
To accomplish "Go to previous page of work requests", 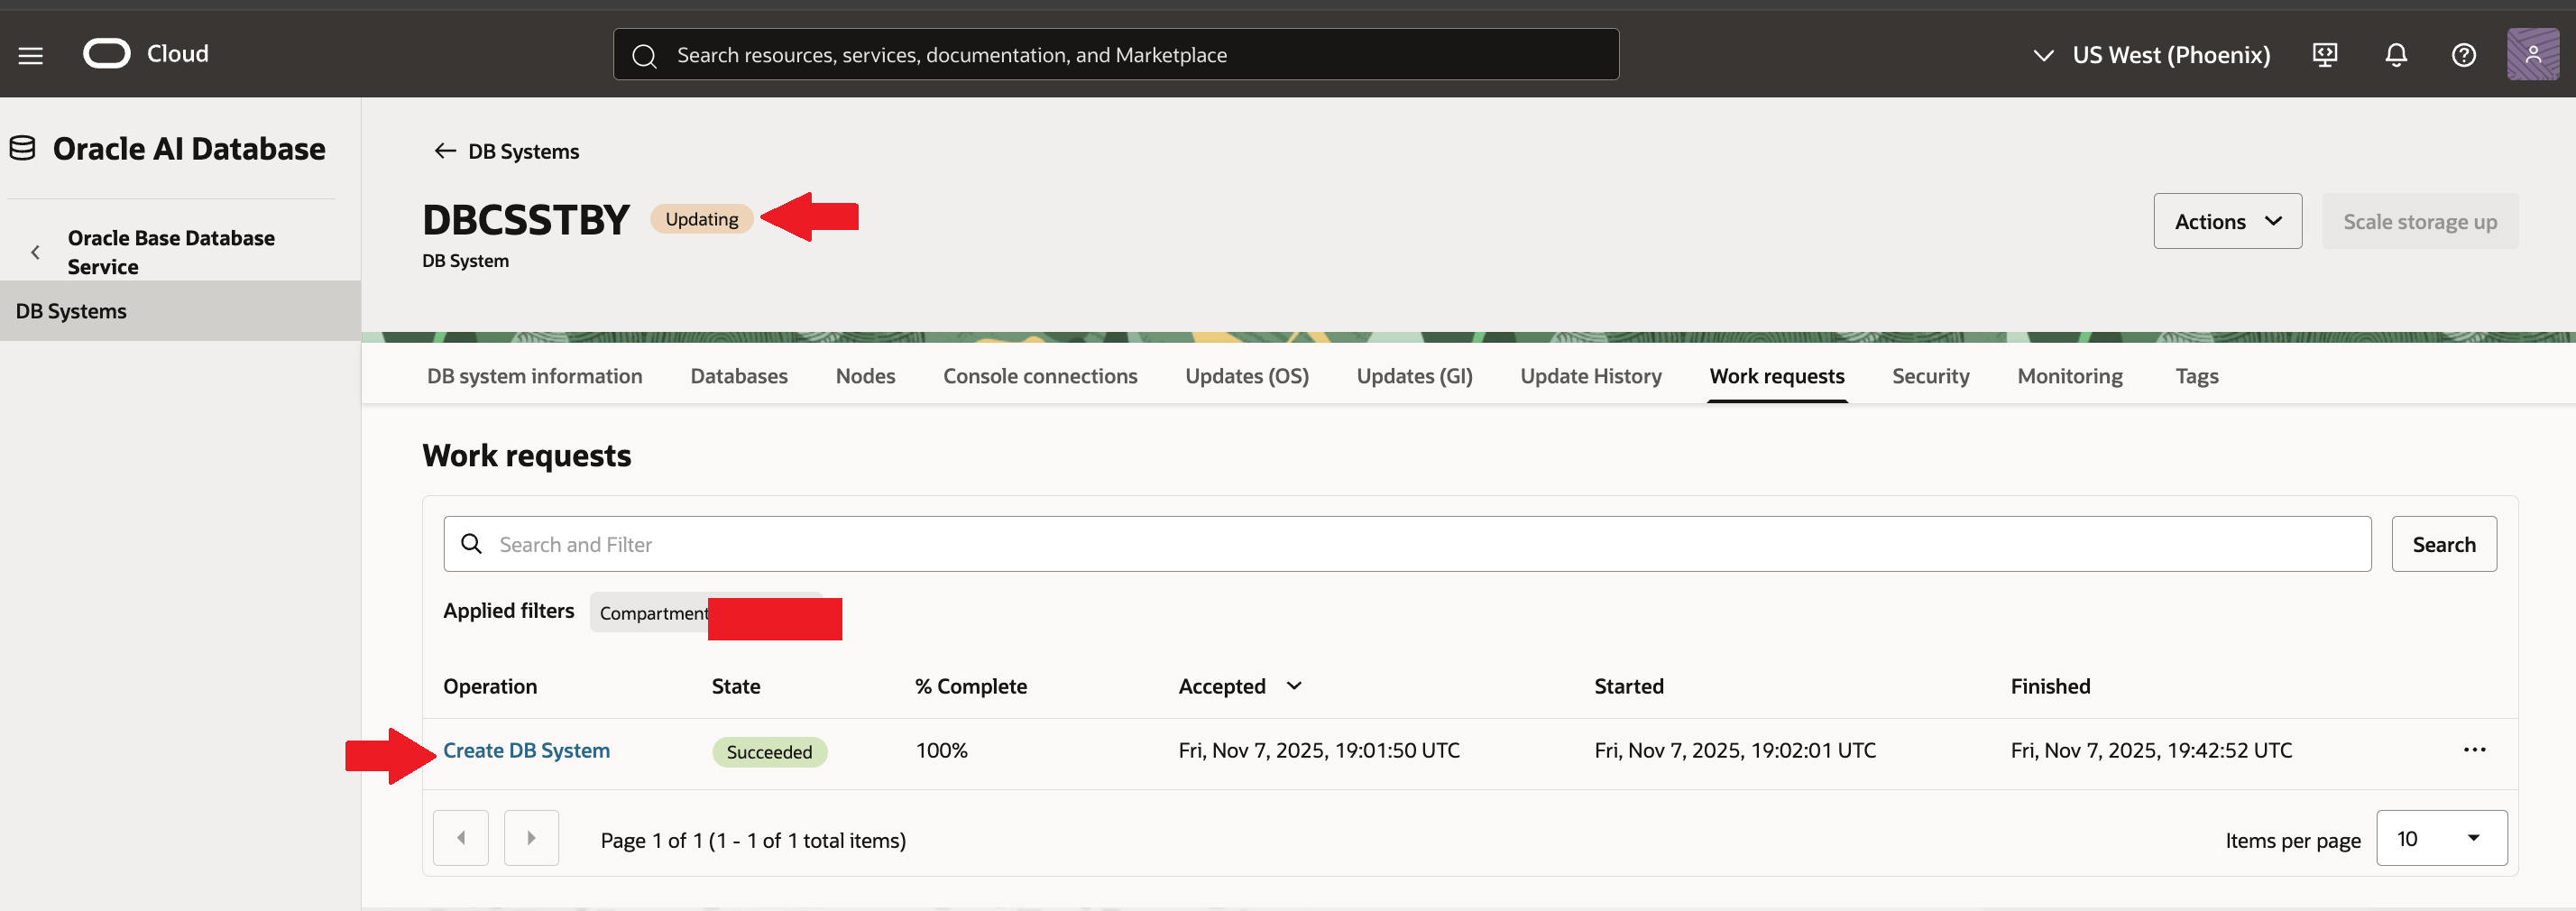I will tap(461, 838).
